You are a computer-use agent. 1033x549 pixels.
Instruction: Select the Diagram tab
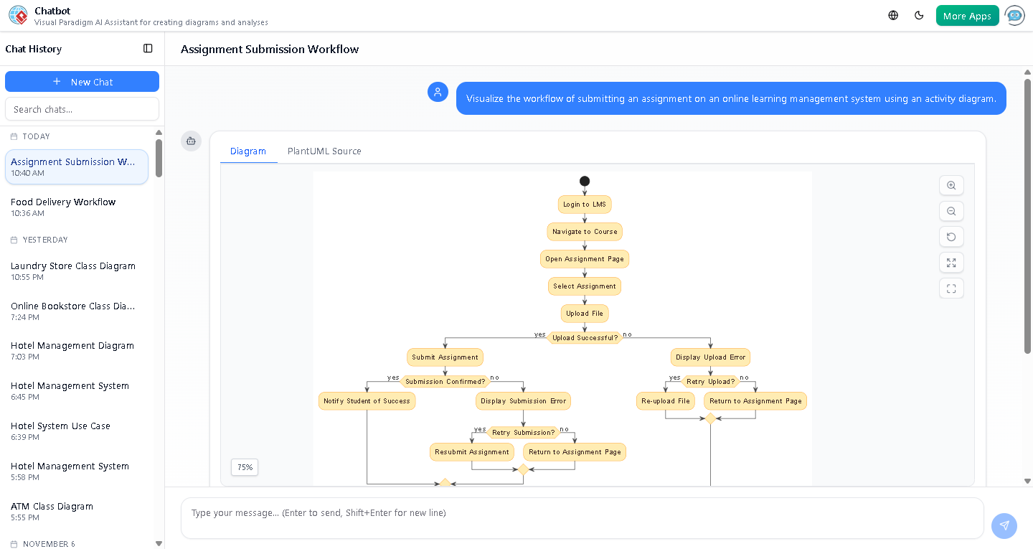248,151
